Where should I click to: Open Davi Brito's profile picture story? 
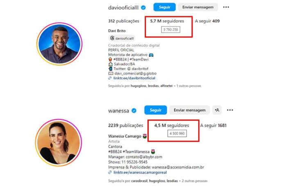pyautogui.click(x=59, y=44)
